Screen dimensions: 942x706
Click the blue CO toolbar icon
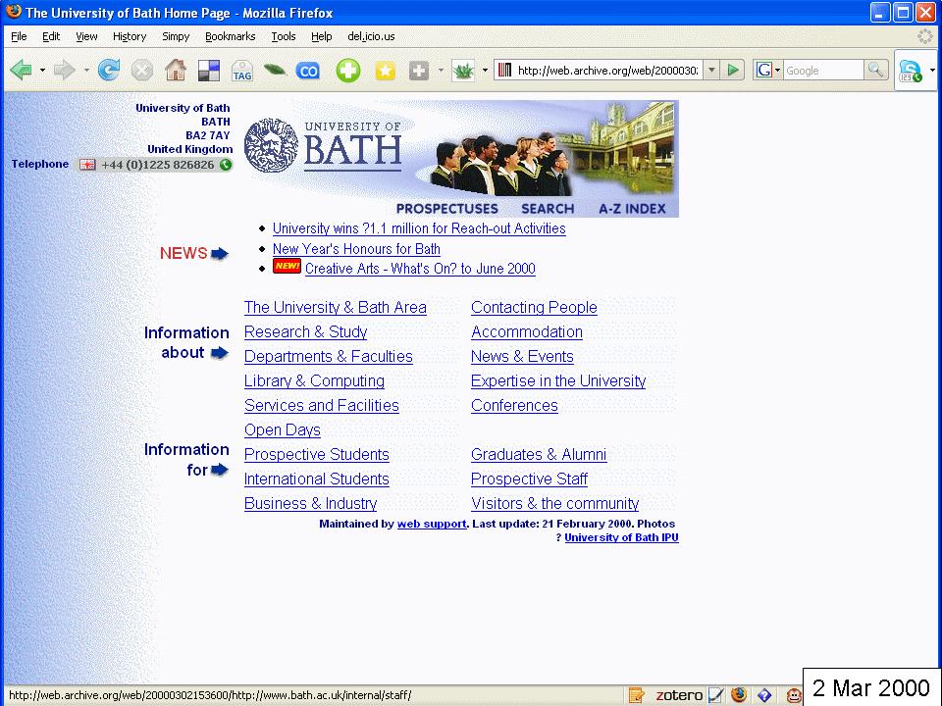point(308,71)
